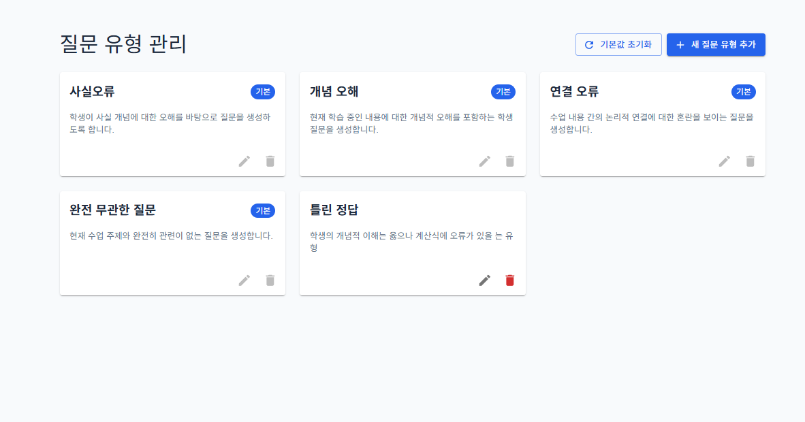The width and height of the screenshot is (805, 422).
Task: Edit the 틀린 정답 question type
Action: (x=485, y=280)
